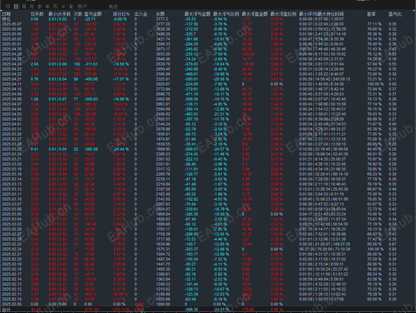Open the 周 weekly tab
The image size is (416, 313).
click(24, 6)
